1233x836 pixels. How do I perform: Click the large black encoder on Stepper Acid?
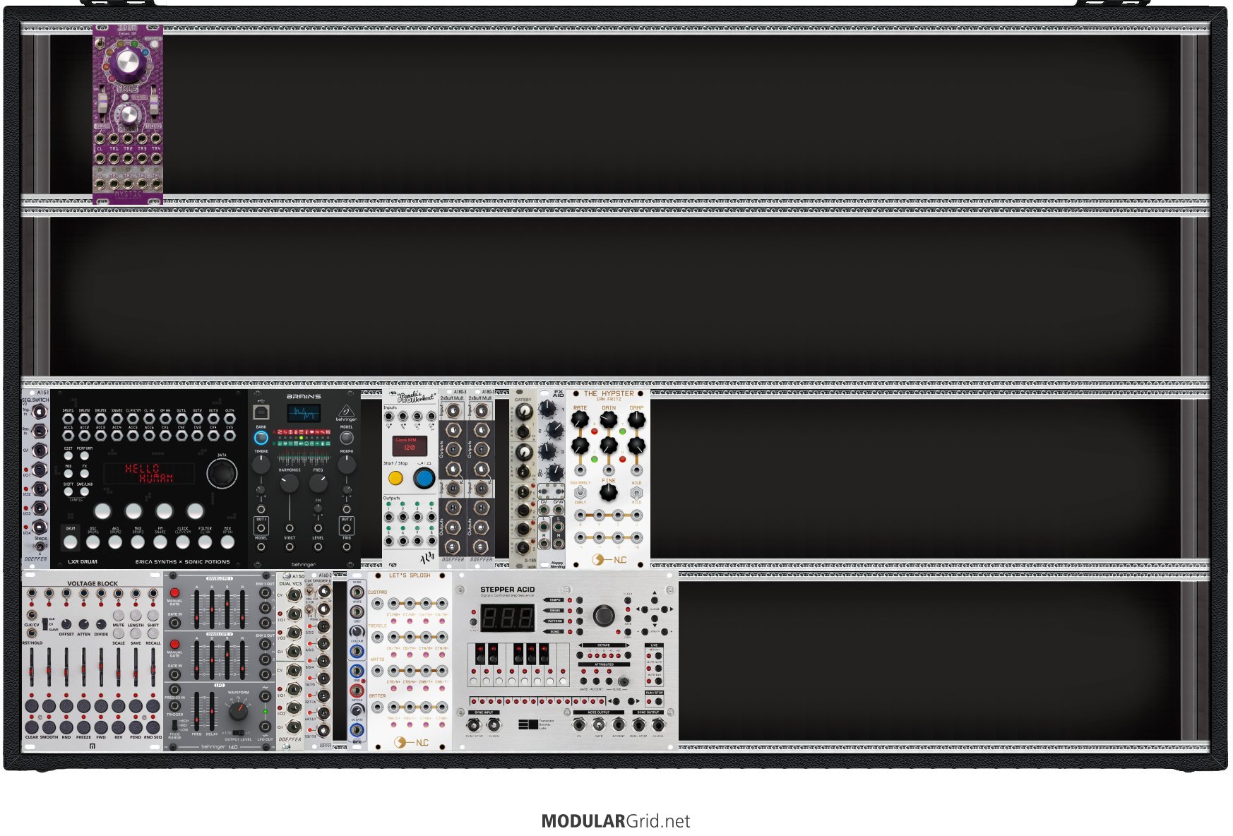[604, 615]
